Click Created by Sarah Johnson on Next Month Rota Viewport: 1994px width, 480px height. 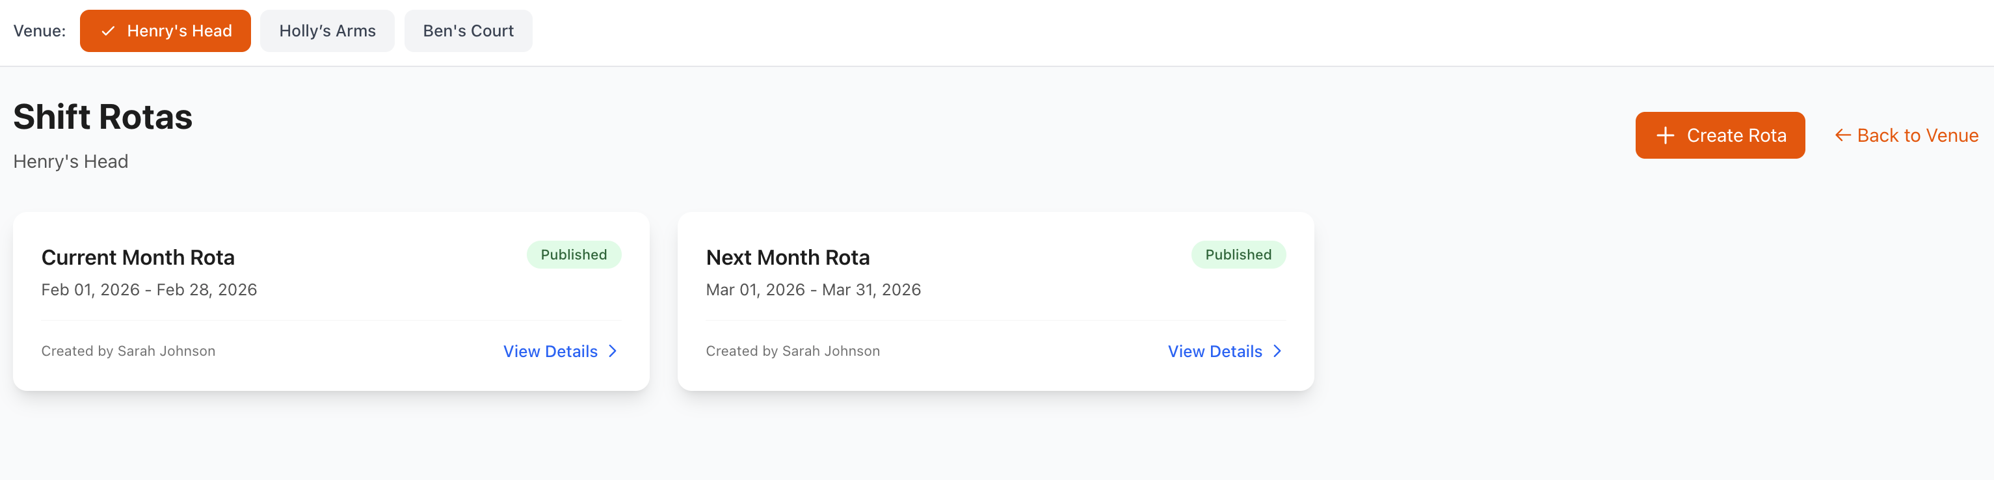793,351
